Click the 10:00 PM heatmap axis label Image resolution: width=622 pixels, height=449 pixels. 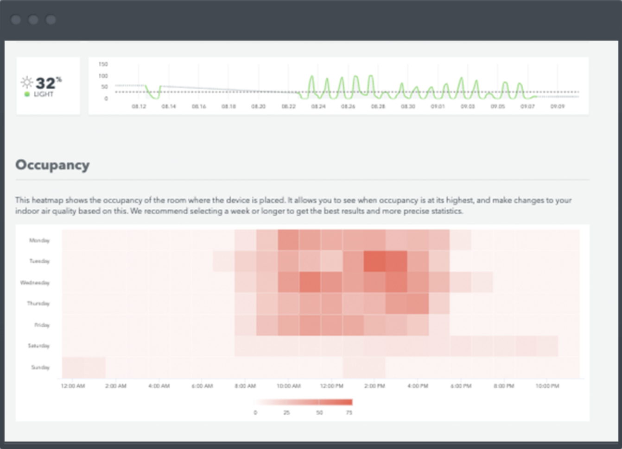click(x=547, y=386)
